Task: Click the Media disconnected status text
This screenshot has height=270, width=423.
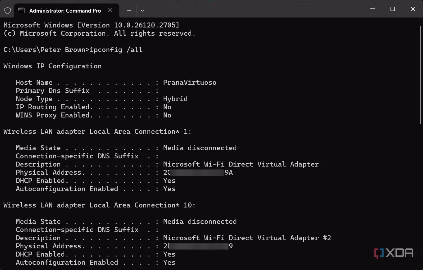Action: coord(200,148)
